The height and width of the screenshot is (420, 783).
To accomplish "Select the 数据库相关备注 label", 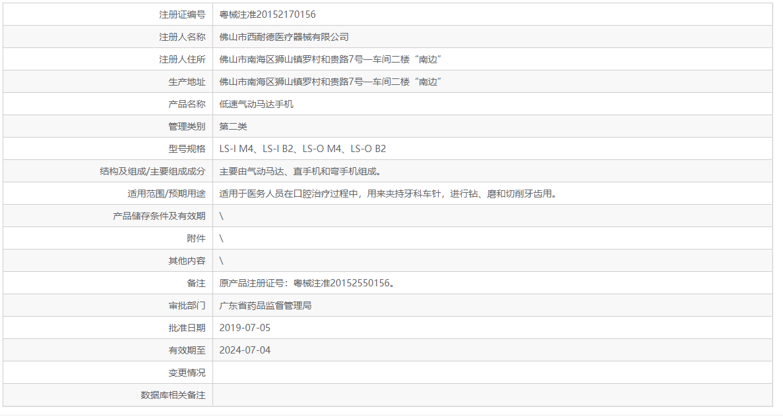I will (173, 395).
